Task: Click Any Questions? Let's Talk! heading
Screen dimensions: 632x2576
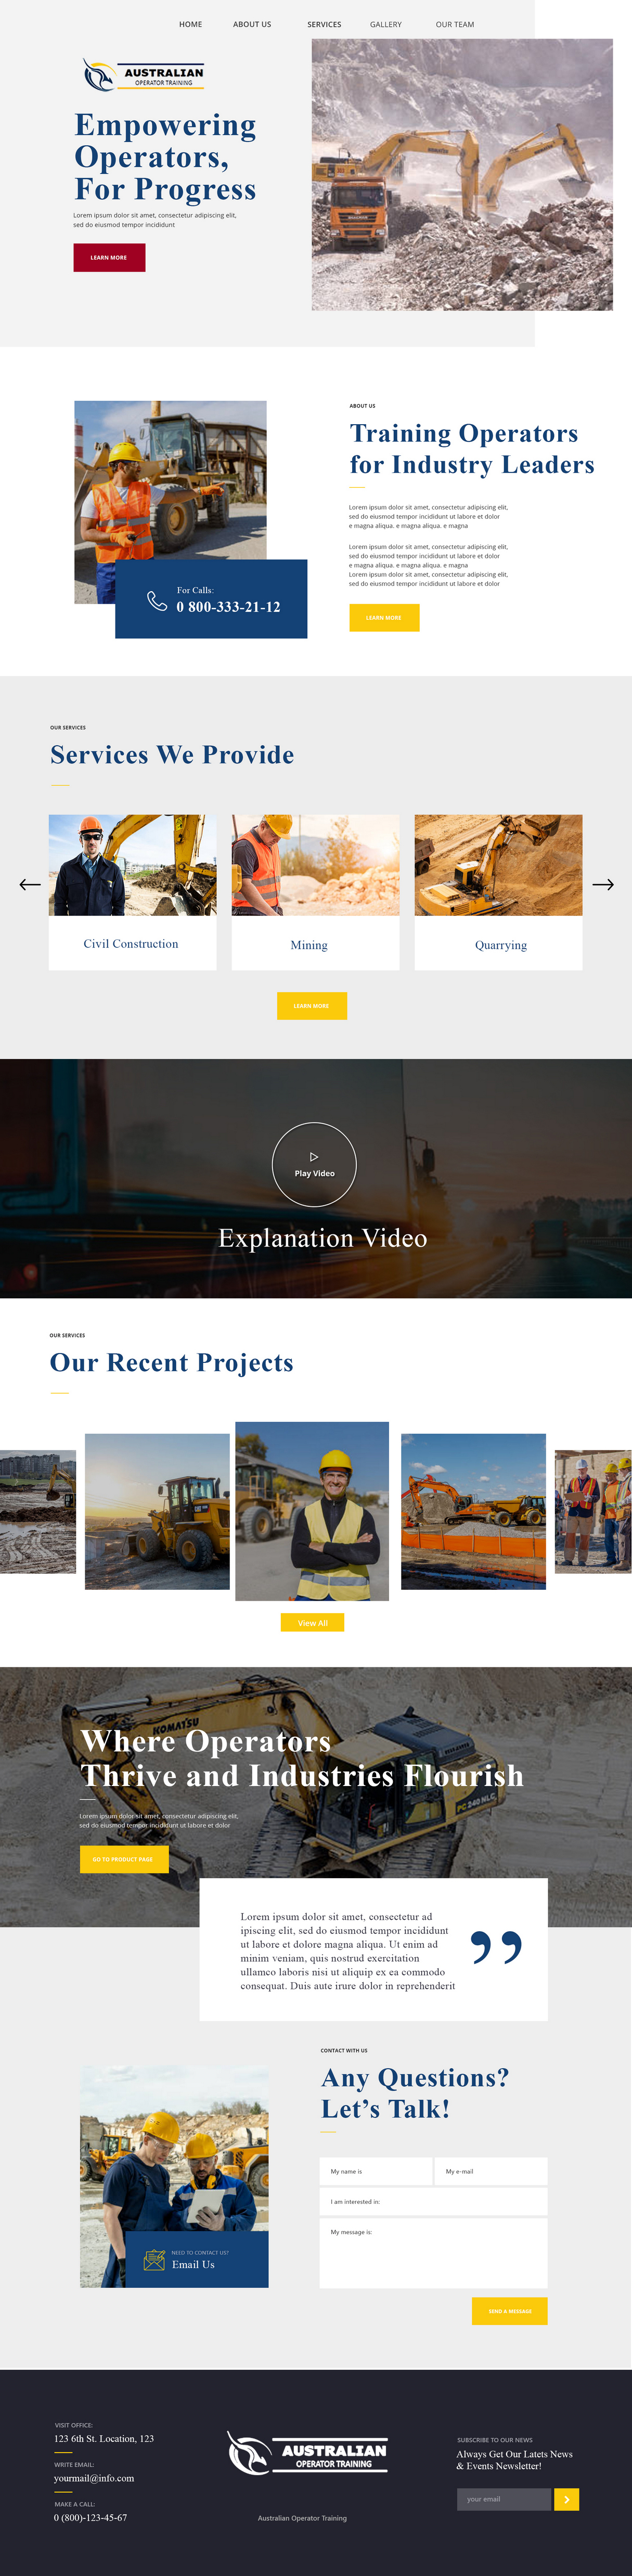Action: (x=415, y=2093)
